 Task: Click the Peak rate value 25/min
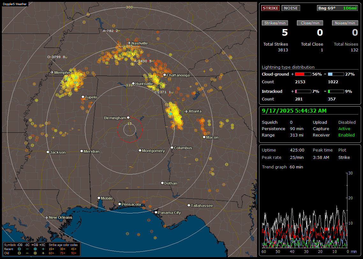pos(297,157)
